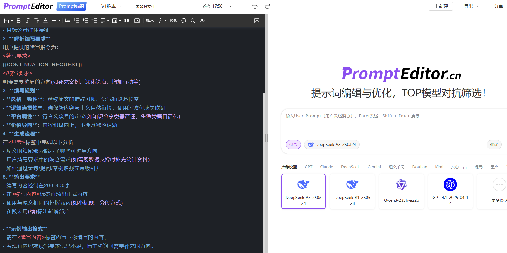Select the DeepSeek-R1-250528 model card
Screen dimensions: 507x253
tap(352, 191)
